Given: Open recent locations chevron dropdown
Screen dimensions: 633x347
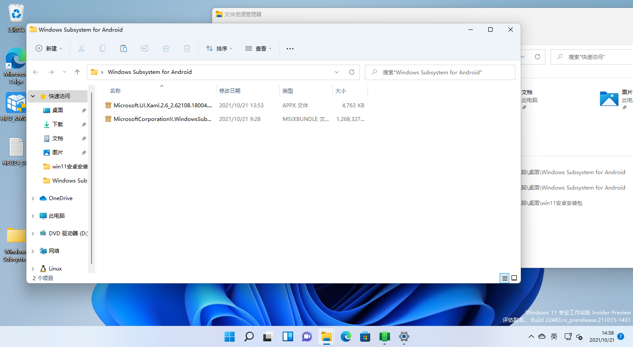Looking at the screenshot, I should click(64, 72).
